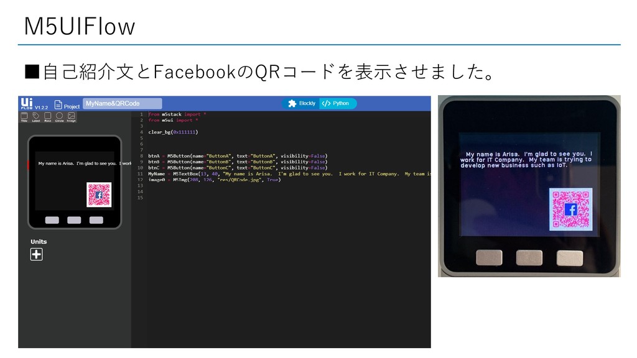This screenshot has height=358, width=637.
Task: Add a unit with the plus icon
Action: point(37,254)
